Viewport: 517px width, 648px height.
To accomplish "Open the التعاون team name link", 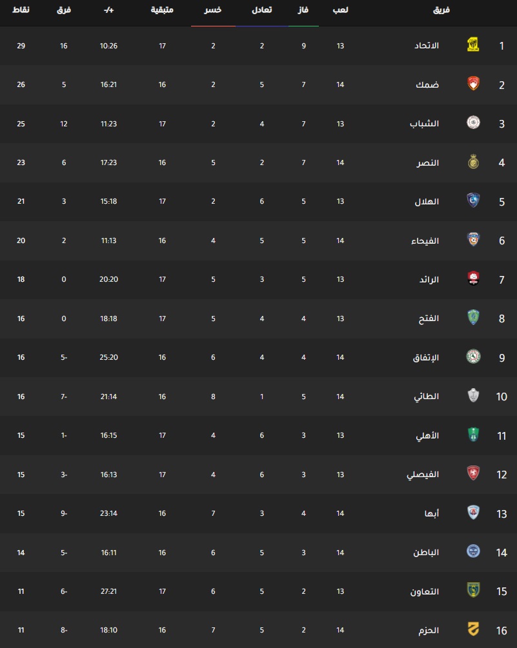I will tap(424, 591).
